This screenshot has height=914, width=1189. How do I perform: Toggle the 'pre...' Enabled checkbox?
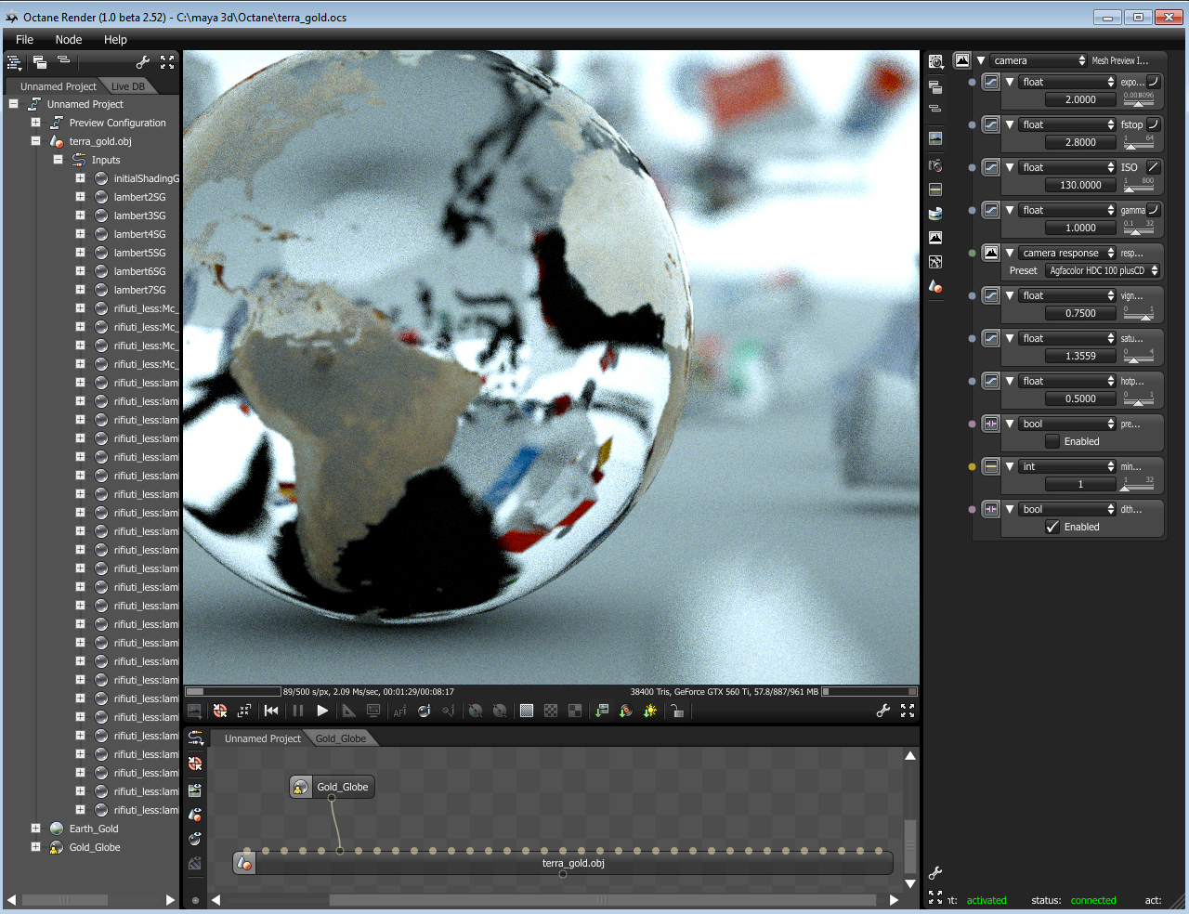coord(1052,441)
